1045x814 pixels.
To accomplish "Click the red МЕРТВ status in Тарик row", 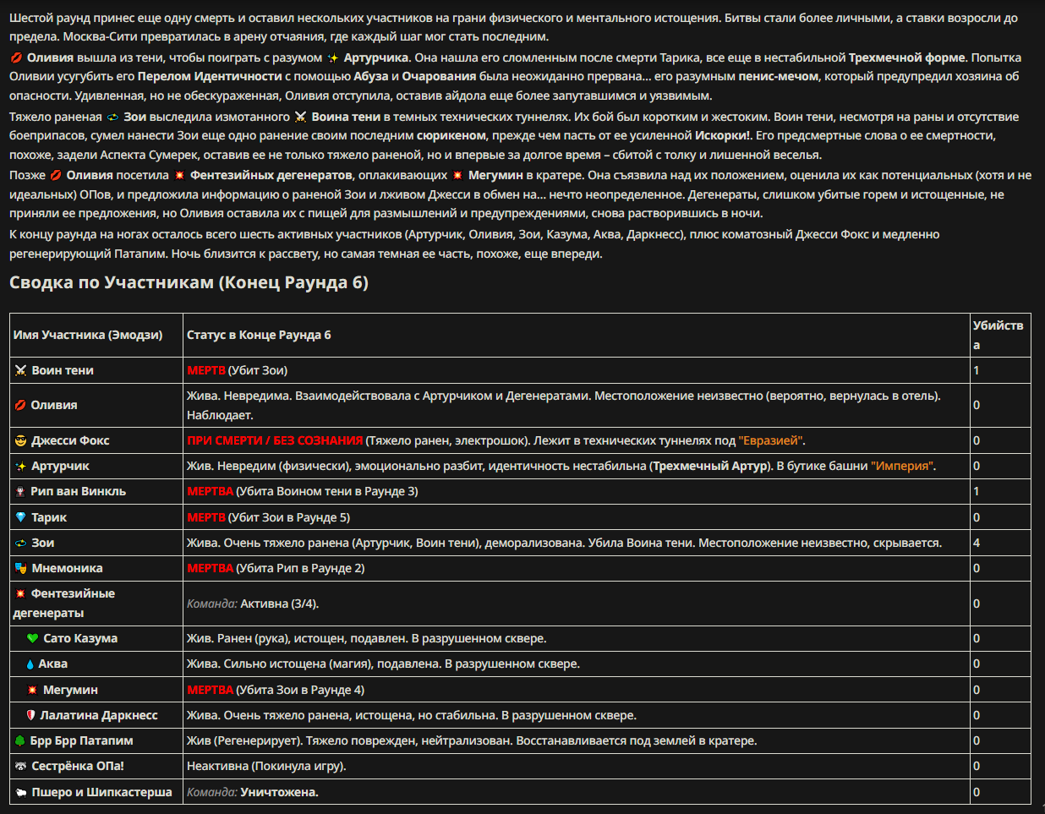I will point(206,517).
